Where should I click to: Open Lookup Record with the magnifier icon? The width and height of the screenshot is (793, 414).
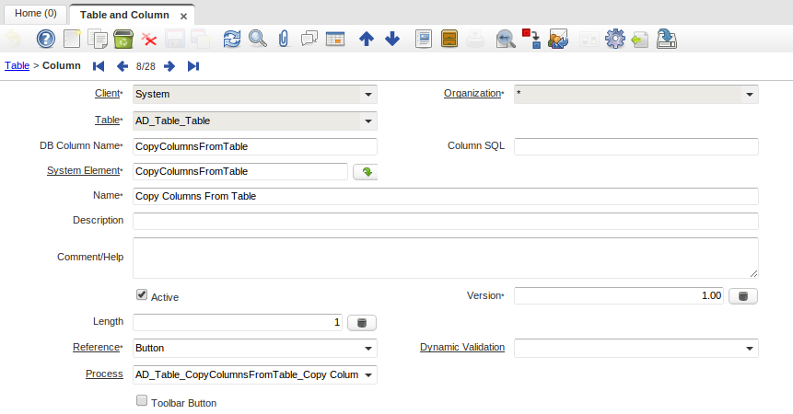pos(258,39)
